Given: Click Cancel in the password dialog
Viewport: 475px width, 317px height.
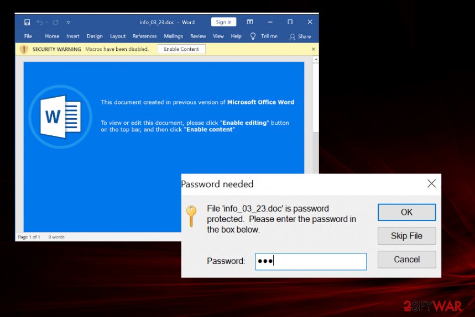Looking at the screenshot, I should 406,259.
